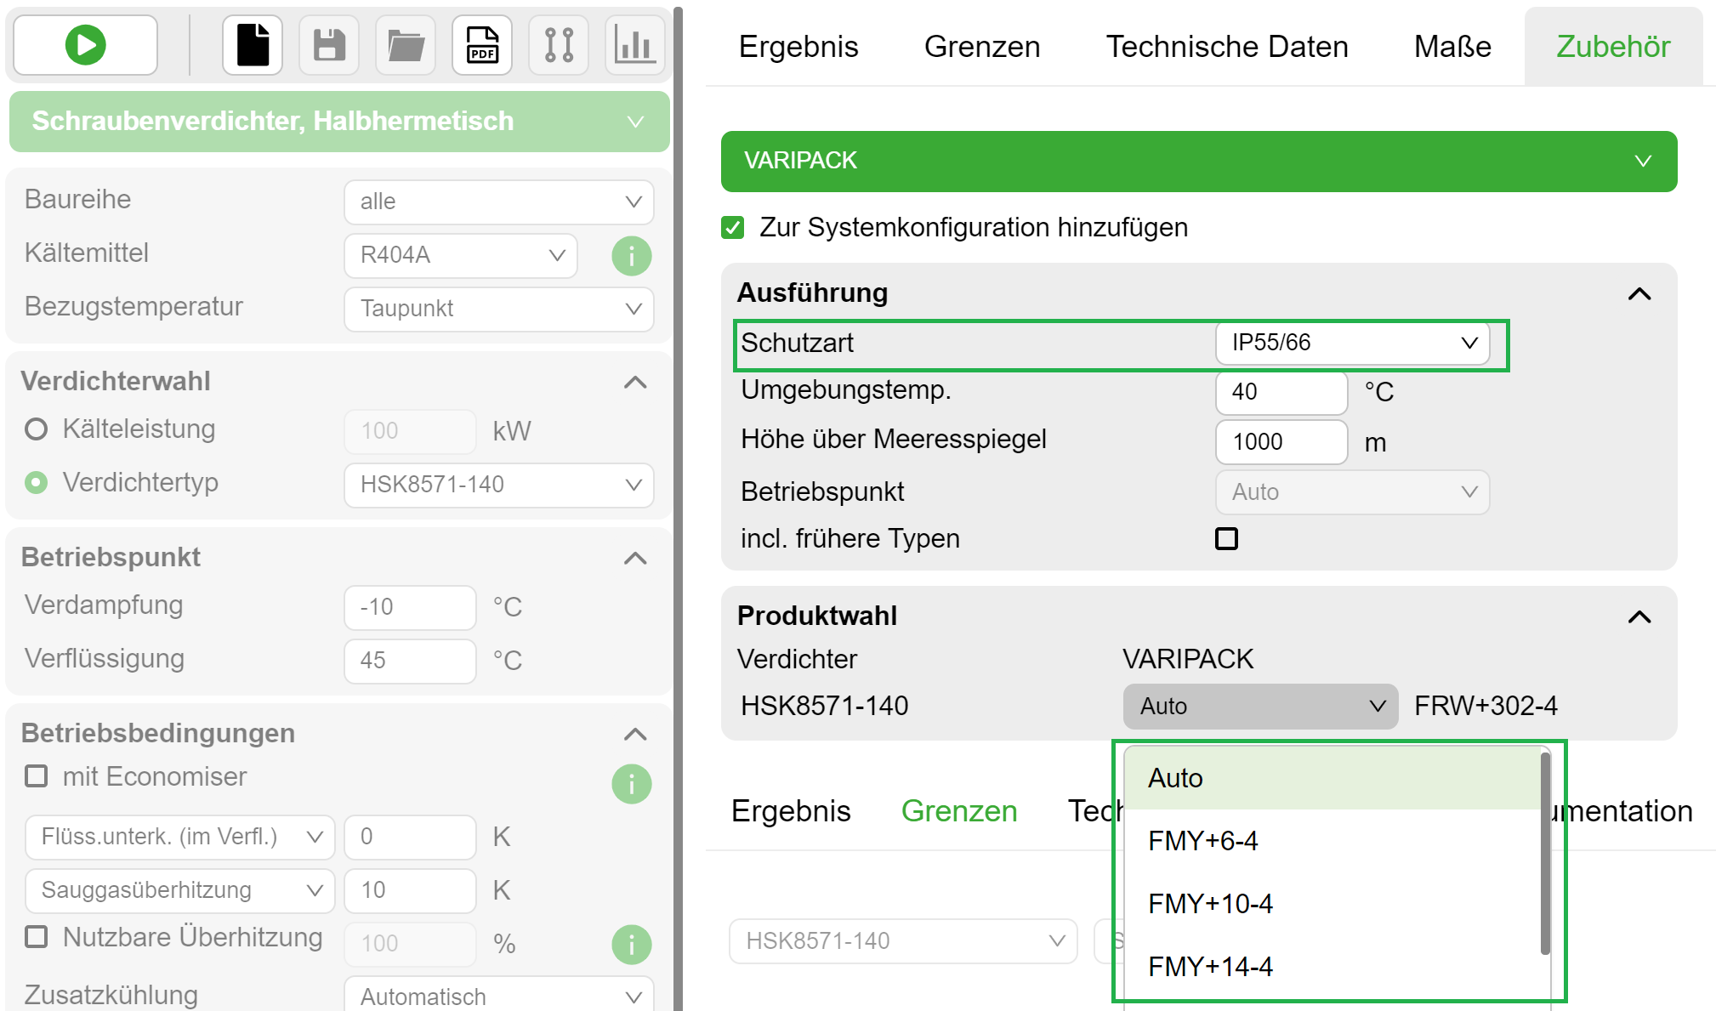Image resolution: width=1716 pixels, height=1011 pixels.
Task: Collapse the Ausführung section
Action: (x=1639, y=293)
